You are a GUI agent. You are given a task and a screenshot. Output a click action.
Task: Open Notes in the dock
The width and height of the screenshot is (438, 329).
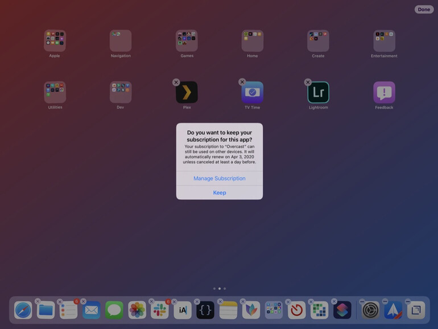228,310
